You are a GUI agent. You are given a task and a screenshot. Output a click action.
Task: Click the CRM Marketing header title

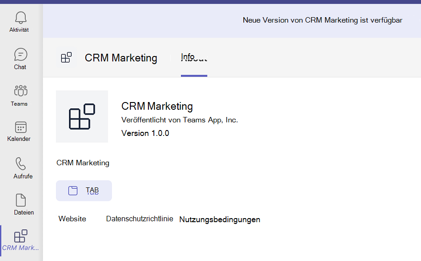tap(121, 58)
